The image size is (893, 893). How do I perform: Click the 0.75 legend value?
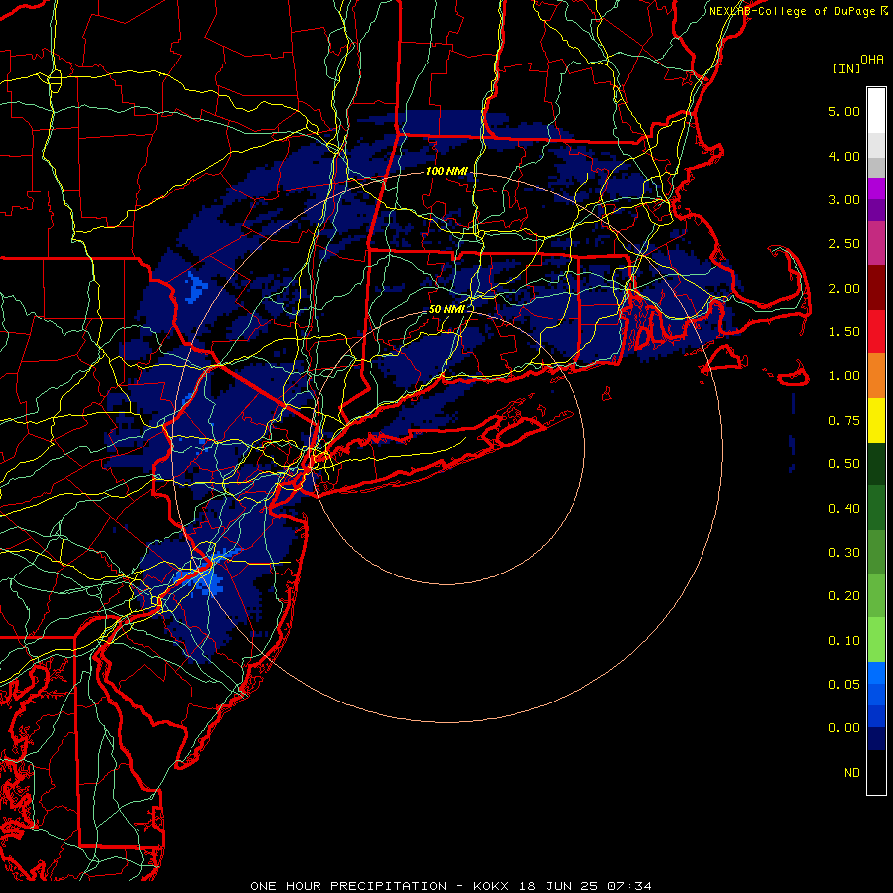point(844,421)
